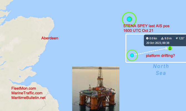Select the lower cyan vessel marker in inset

(x=132, y=55)
